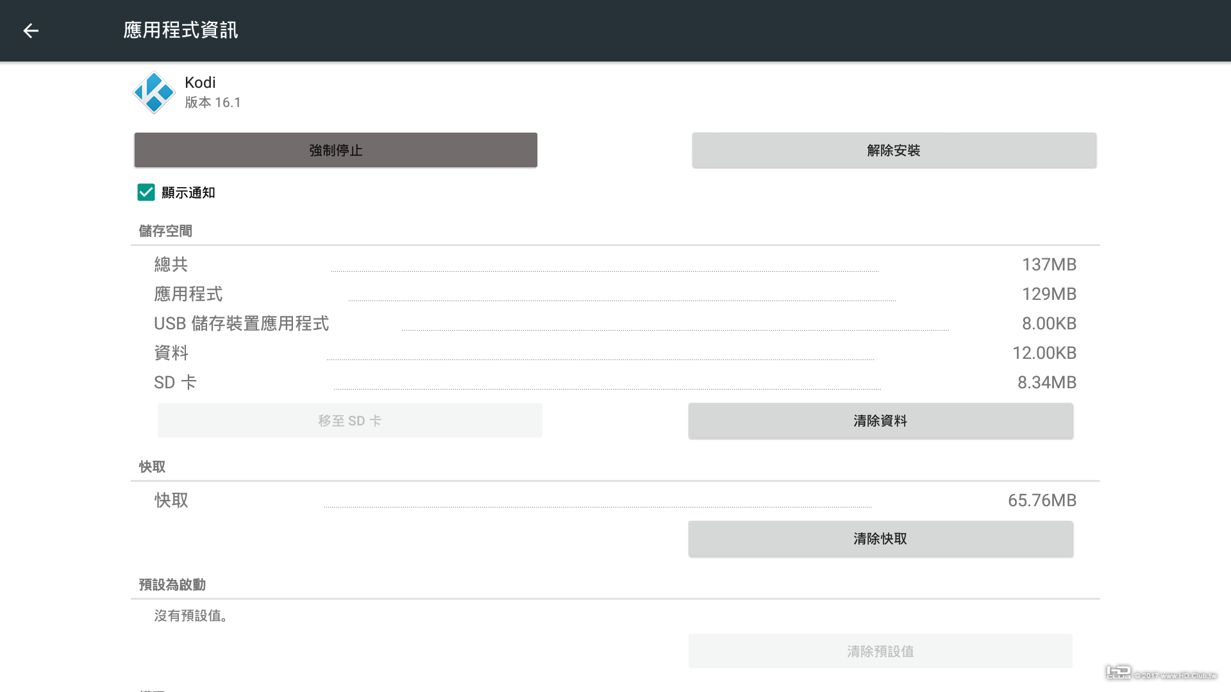Tap the 清除資料 button
Viewport: 1231px width, 692px height.
[x=880, y=421]
